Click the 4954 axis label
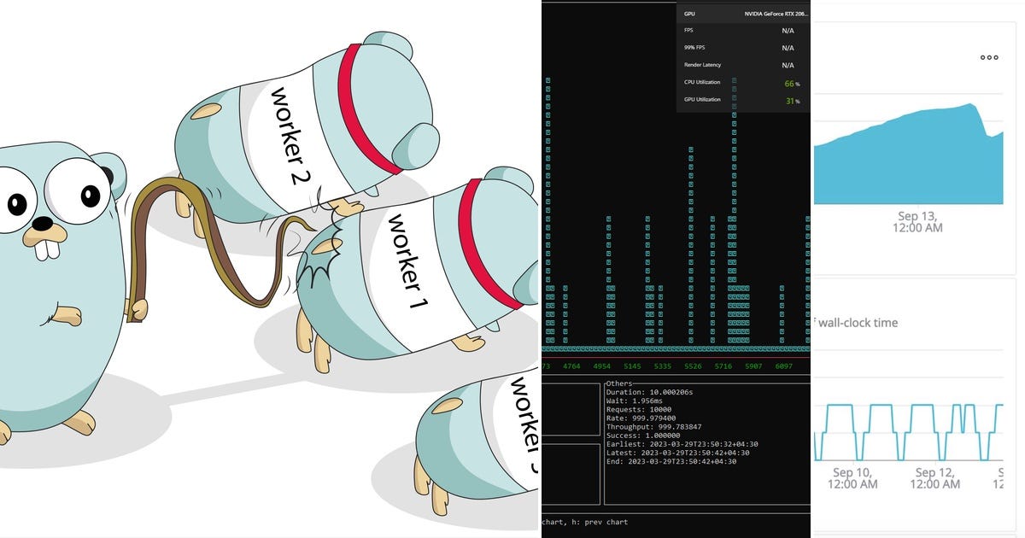1025x538 pixels. click(x=602, y=366)
